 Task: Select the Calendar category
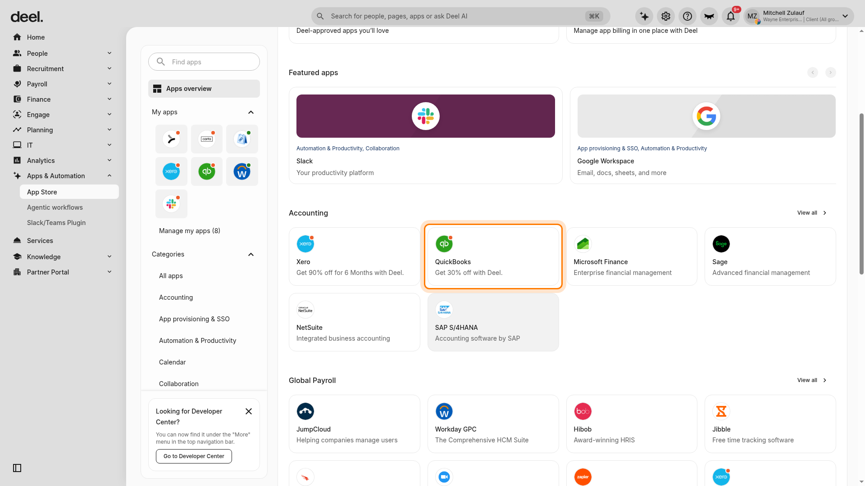tap(172, 362)
